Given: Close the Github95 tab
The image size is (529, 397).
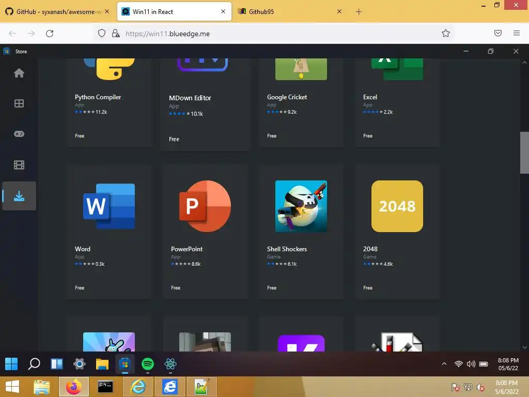Looking at the screenshot, I should [339, 11].
